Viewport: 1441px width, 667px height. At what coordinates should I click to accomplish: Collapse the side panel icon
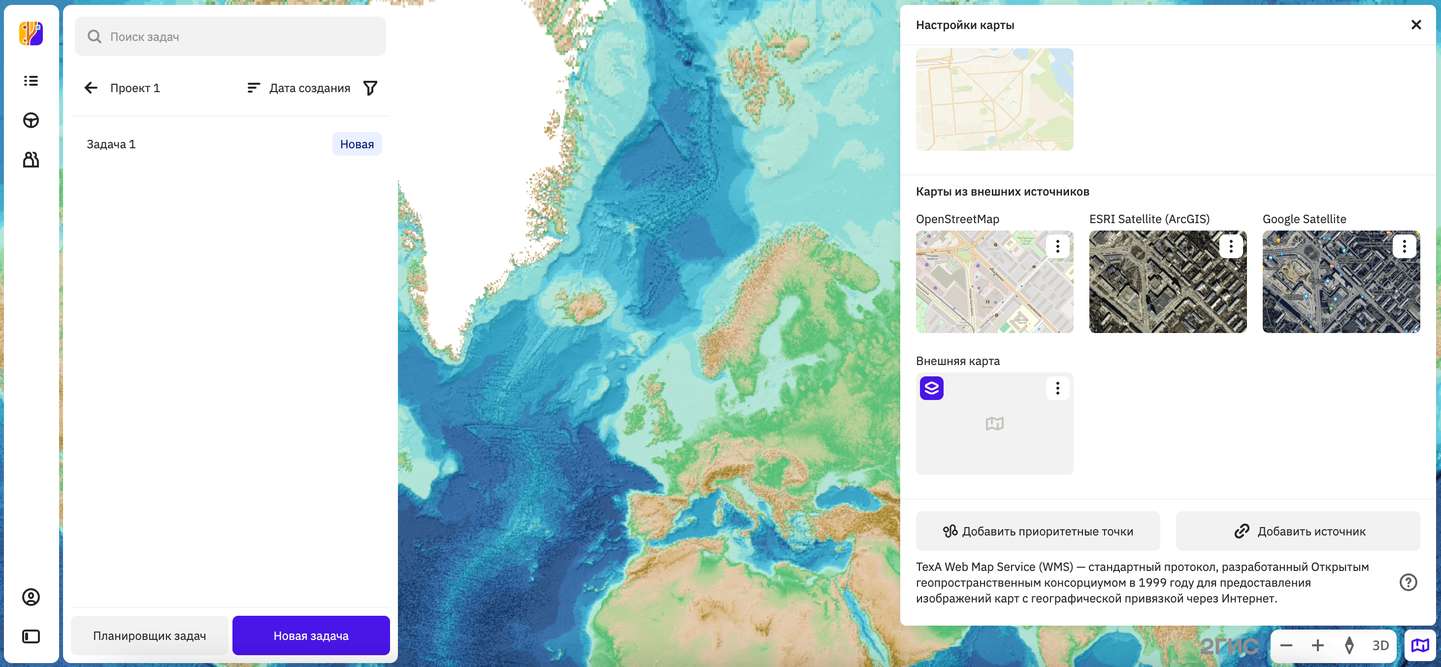click(x=31, y=636)
